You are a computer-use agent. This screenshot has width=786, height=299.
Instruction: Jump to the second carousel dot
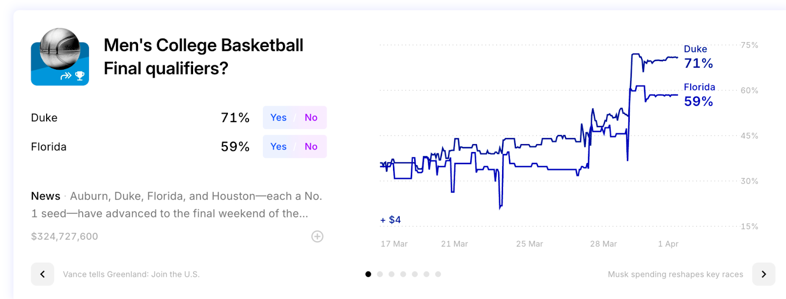380,274
